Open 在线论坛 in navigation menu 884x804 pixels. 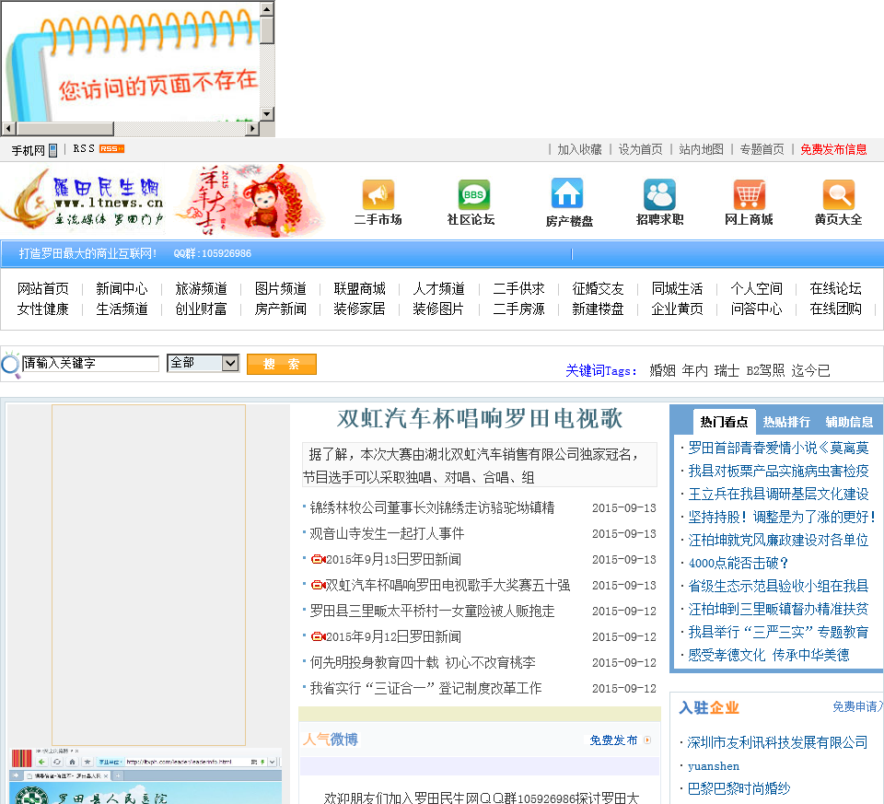835,288
